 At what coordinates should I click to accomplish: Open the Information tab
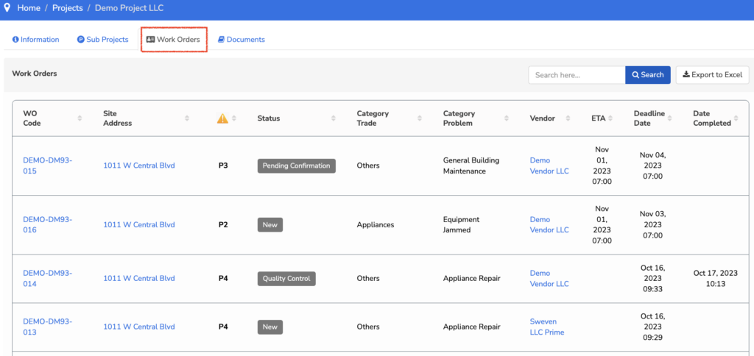click(35, 40)
